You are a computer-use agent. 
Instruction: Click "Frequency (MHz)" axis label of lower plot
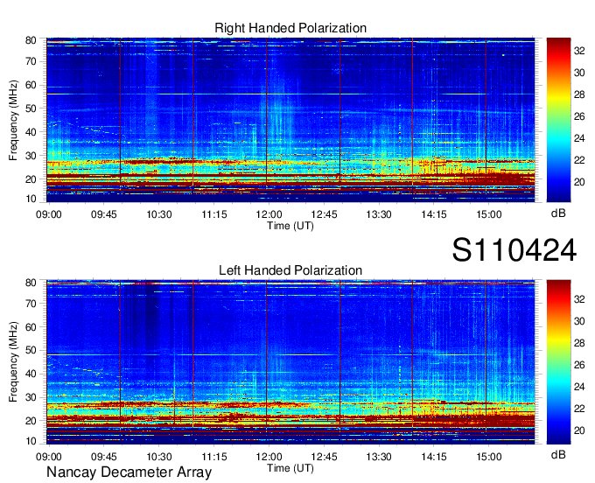tap(13, 362)
